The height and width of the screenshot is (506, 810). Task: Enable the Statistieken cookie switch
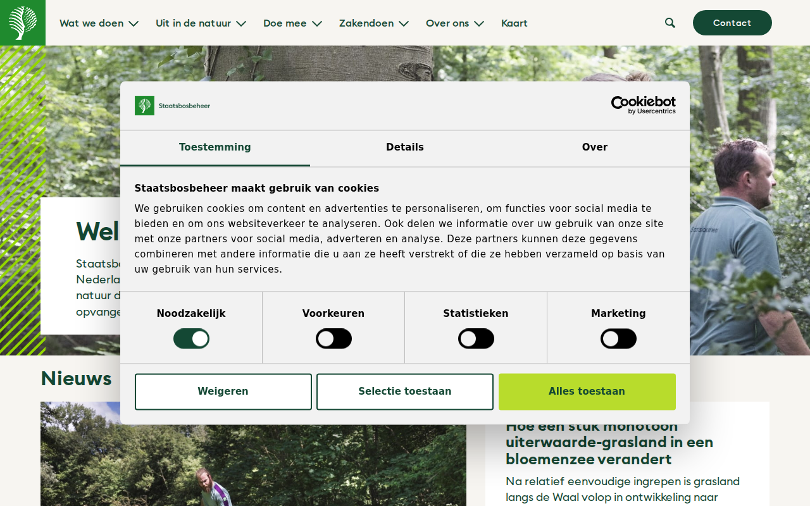[x=476, y=338]
